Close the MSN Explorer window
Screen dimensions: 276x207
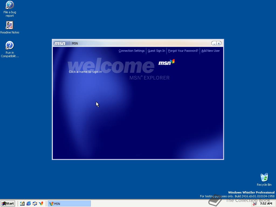coord(219,43)
